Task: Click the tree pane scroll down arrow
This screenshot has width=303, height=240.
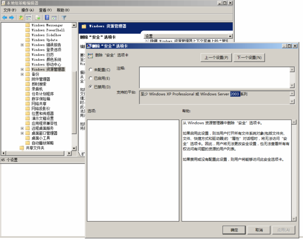Action: click(74, 148)
